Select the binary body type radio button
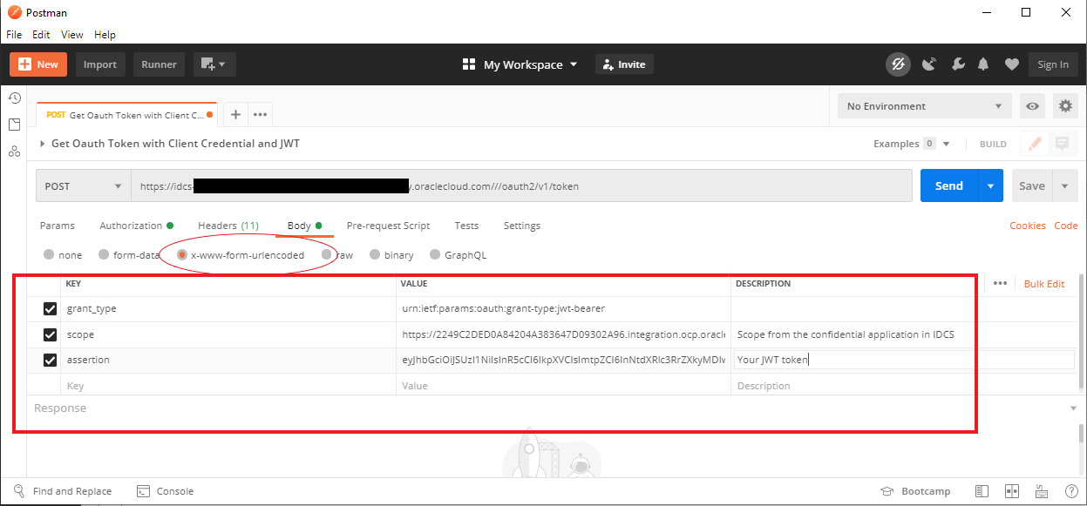 (x=375, y=255)
